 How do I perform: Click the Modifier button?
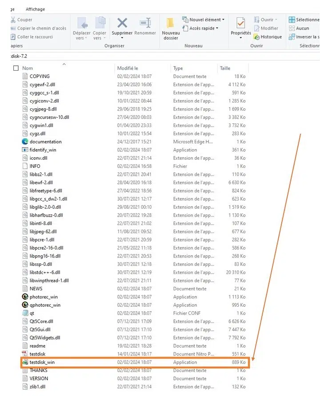click(266, 28)
